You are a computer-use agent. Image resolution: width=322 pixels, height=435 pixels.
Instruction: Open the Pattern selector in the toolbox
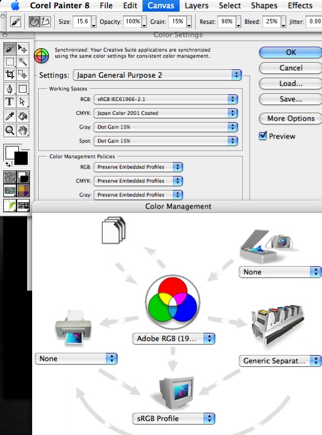(10, 191)
